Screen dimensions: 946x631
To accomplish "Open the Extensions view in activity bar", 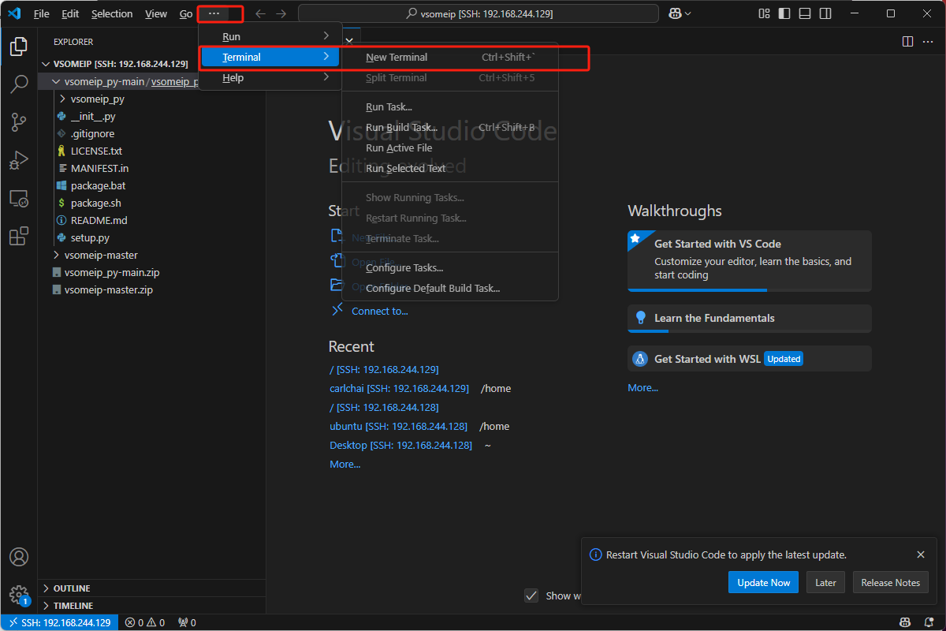I will pyautogui.click(x=19, y=236).
